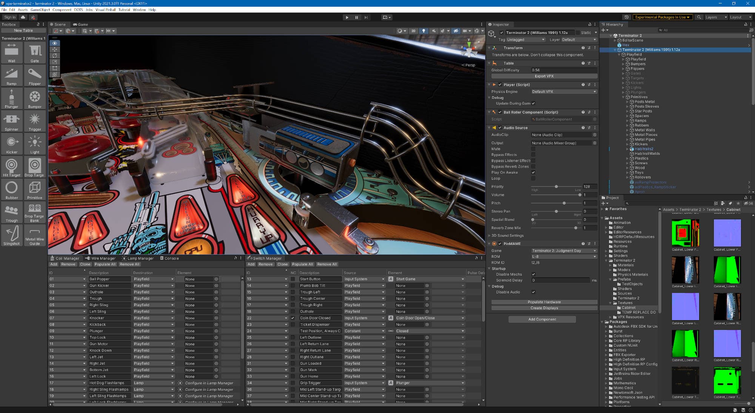Select the Flipper tool in the Toolbox
This screenshot has height=413, width=755.
tap(34, 76)
